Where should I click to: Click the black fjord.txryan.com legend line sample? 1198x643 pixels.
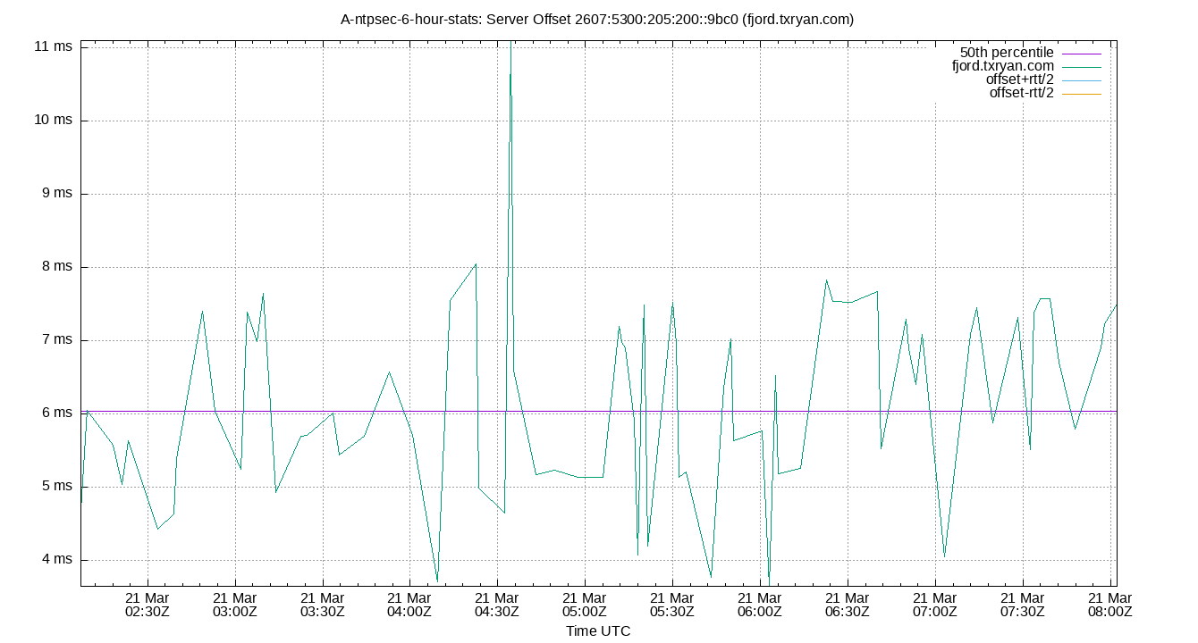1084,66
